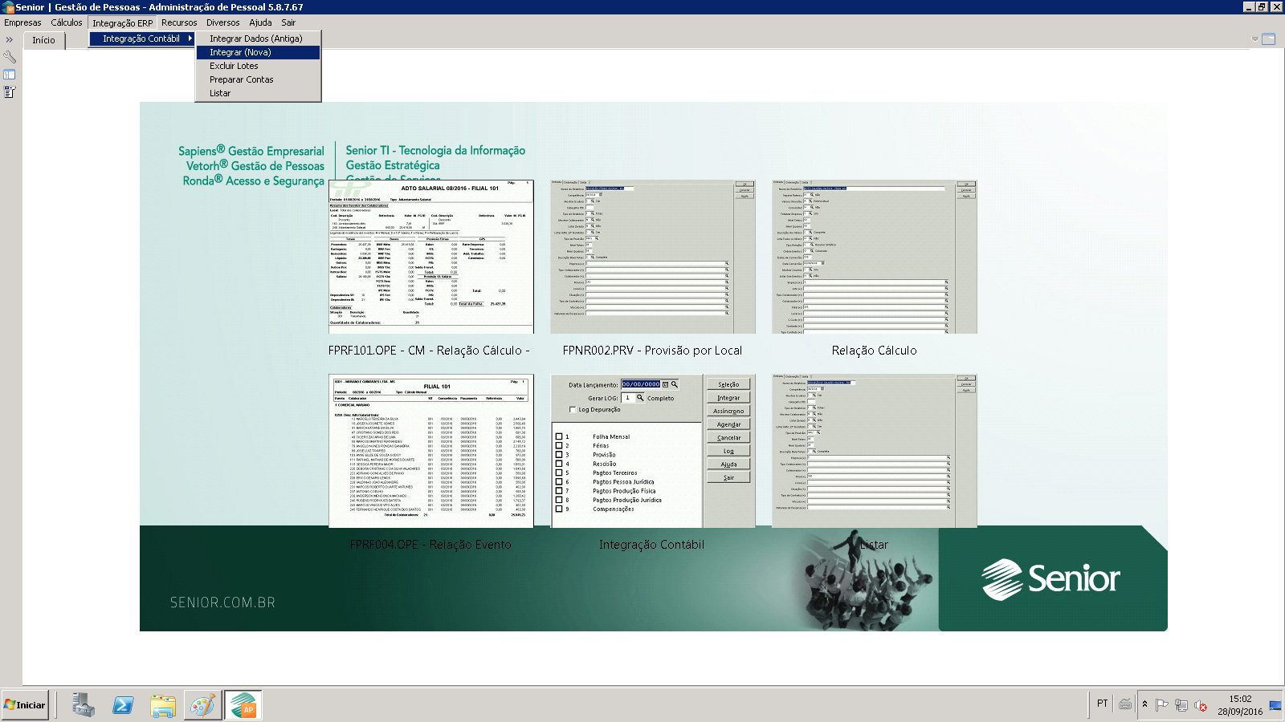Launch PowerShell from the taskbar
1285x722 pixels.
(x=123, y=705)
